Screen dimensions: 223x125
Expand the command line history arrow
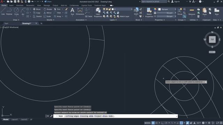tap(177, 116)
